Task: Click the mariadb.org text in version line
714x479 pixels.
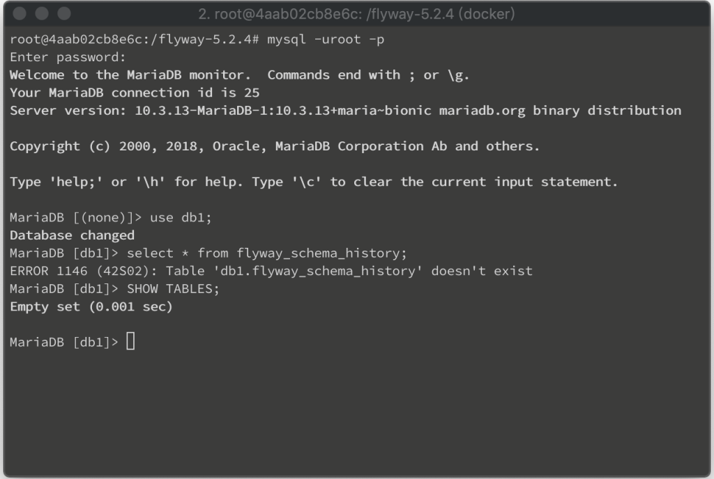Action: (482, 111)
